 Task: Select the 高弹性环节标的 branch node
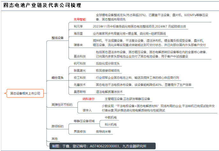coord(62,105)
